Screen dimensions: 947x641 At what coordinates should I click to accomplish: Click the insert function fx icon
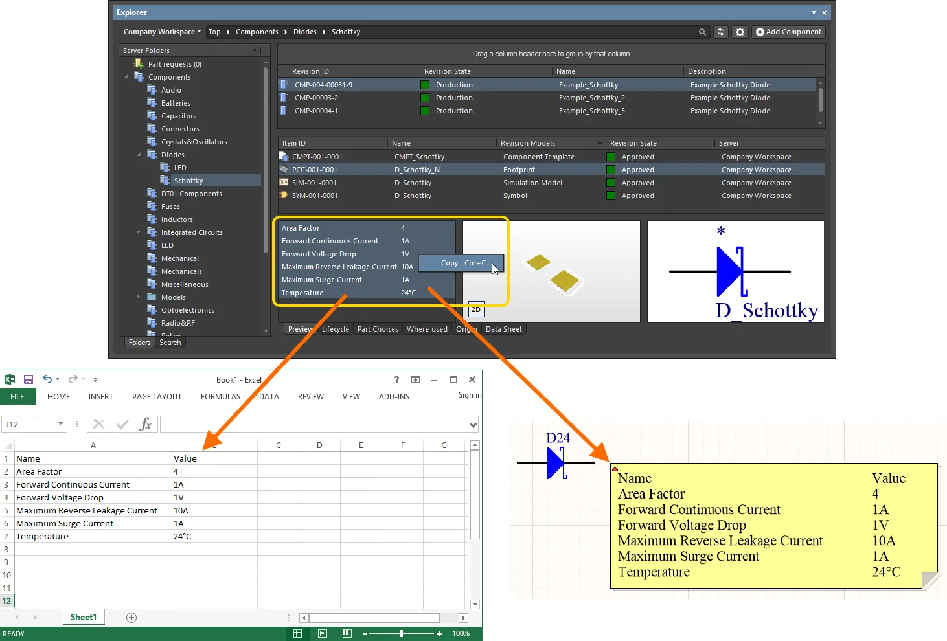point(146,424)
